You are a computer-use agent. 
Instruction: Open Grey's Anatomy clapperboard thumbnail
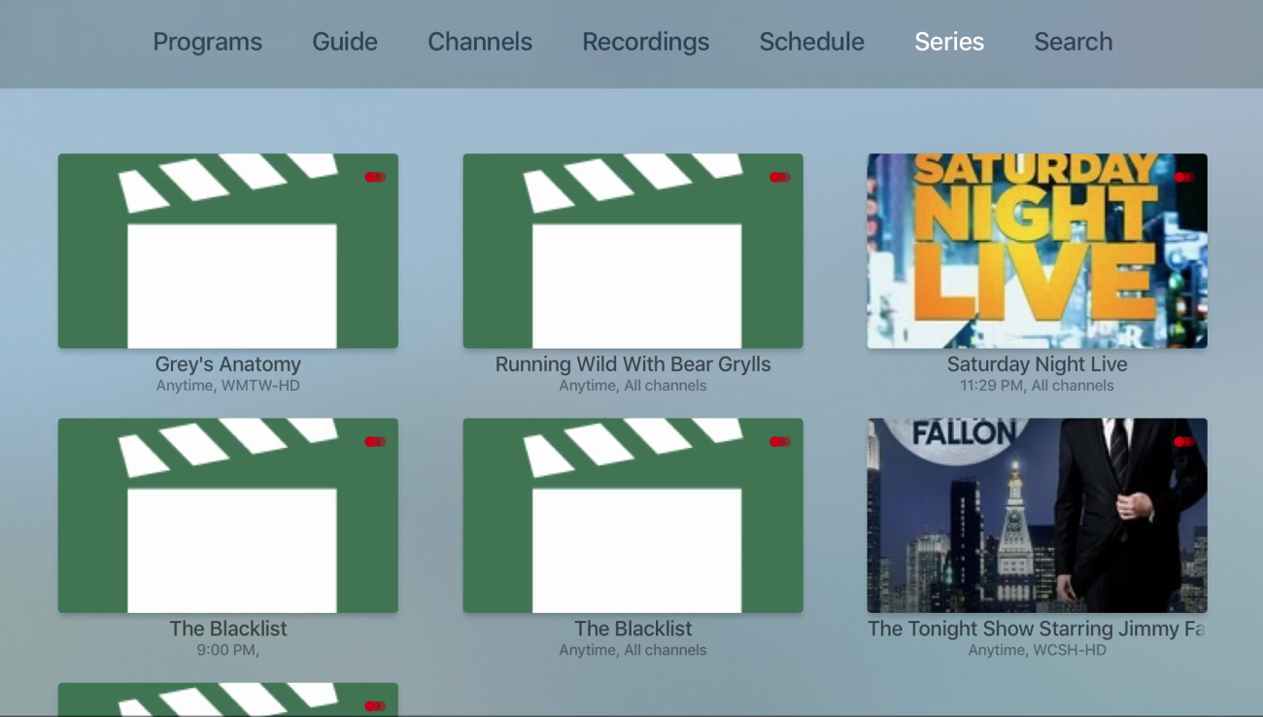tap(228, 251)
